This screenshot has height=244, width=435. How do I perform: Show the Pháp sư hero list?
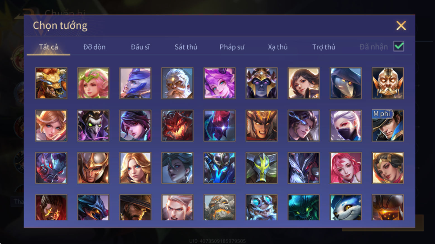coord(232,47)
